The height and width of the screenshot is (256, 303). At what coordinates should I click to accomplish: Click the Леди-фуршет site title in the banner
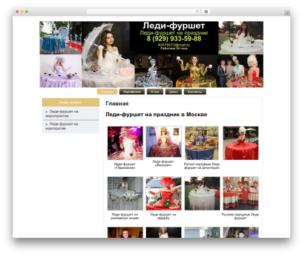coord(174,26)
